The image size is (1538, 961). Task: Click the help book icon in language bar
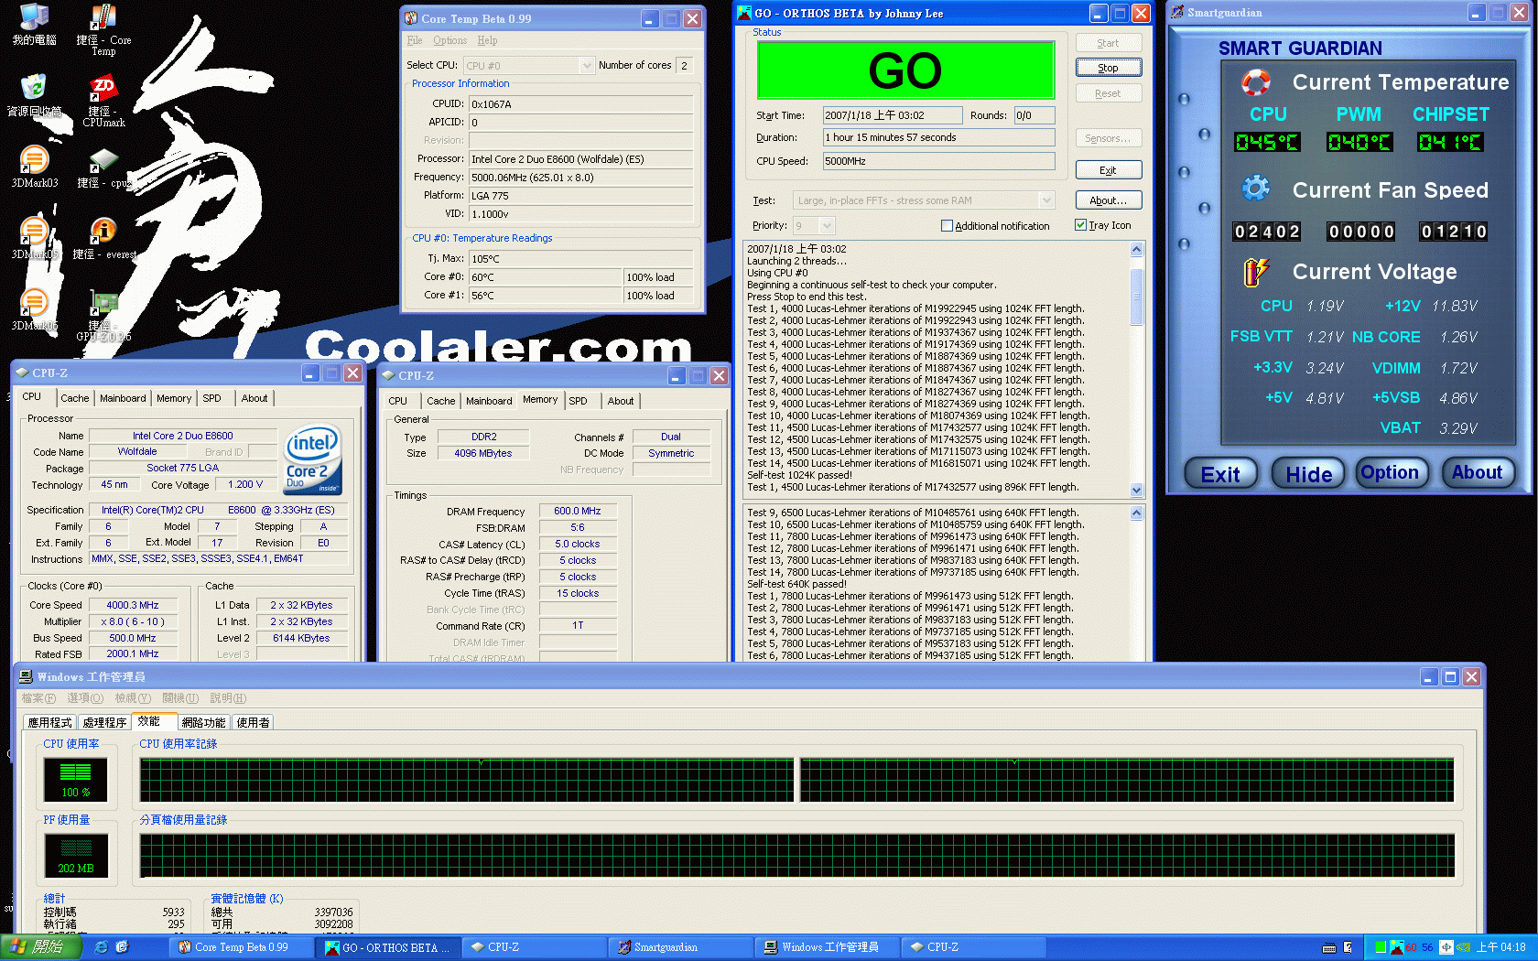[1348, 947]
